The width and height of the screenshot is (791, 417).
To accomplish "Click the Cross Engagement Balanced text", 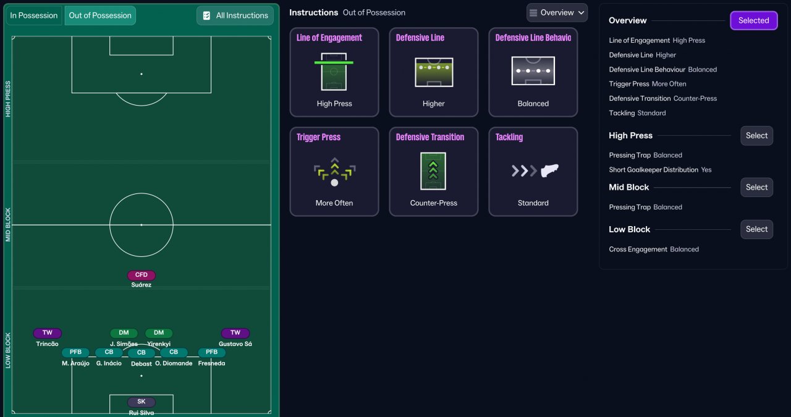I will point(654,250).
